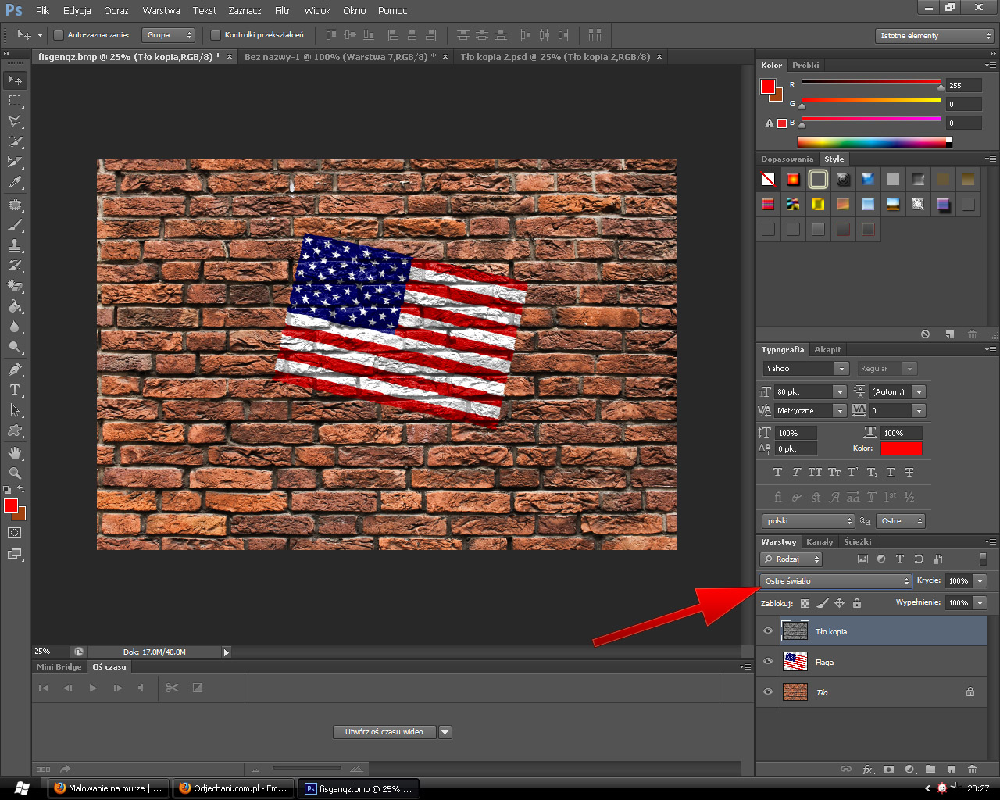Lock transparent pixels checkerboard icon

coord(805,603)
